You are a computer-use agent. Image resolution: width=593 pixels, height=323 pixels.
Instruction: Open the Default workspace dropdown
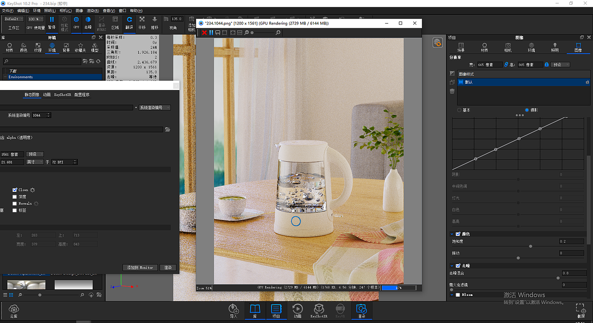click(13, 19)
